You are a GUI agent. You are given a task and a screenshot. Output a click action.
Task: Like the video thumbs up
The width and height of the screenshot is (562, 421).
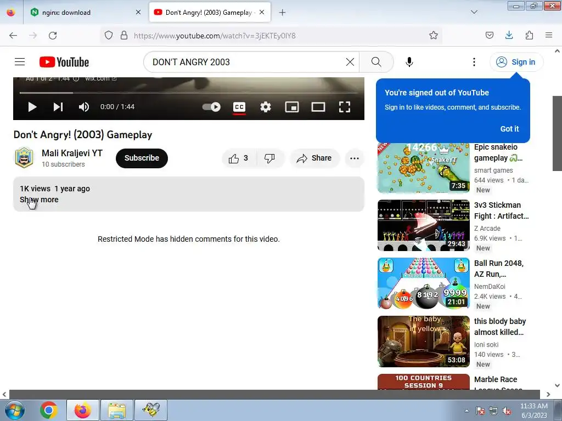(x=239, y=158)
